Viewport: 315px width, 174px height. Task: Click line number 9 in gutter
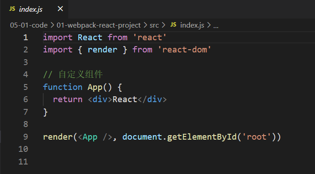tap(25, 137)
